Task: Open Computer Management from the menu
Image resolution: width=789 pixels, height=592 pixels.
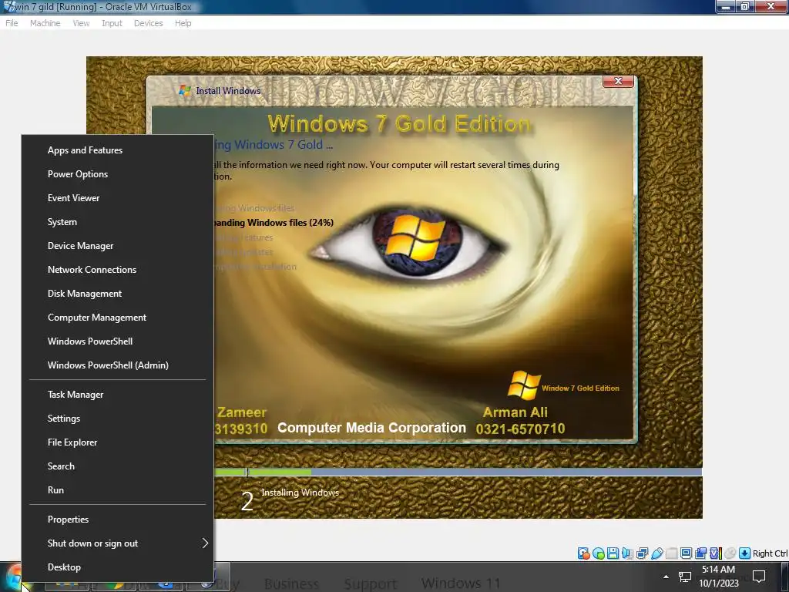Action: coord(118,318)
